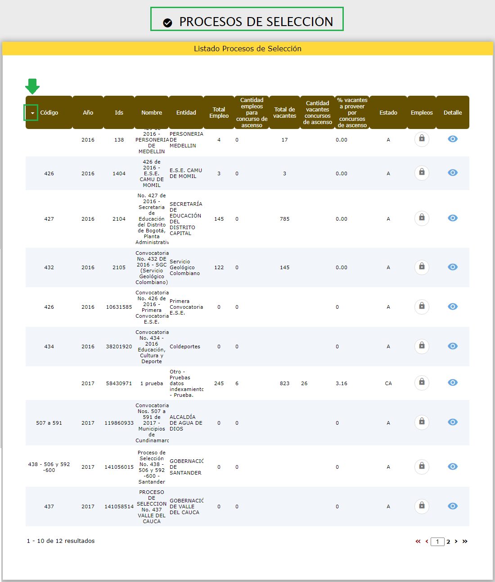Select percentage value 3.16
The height and width of the screenshot is (582, 495).
[x=342, y=383]
